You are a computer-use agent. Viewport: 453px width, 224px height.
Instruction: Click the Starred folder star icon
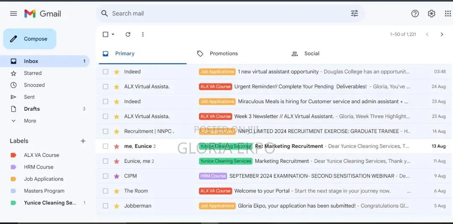13,73
